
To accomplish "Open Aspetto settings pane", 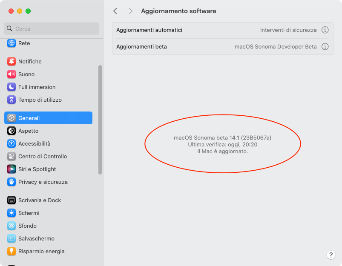I will (28, 131).
